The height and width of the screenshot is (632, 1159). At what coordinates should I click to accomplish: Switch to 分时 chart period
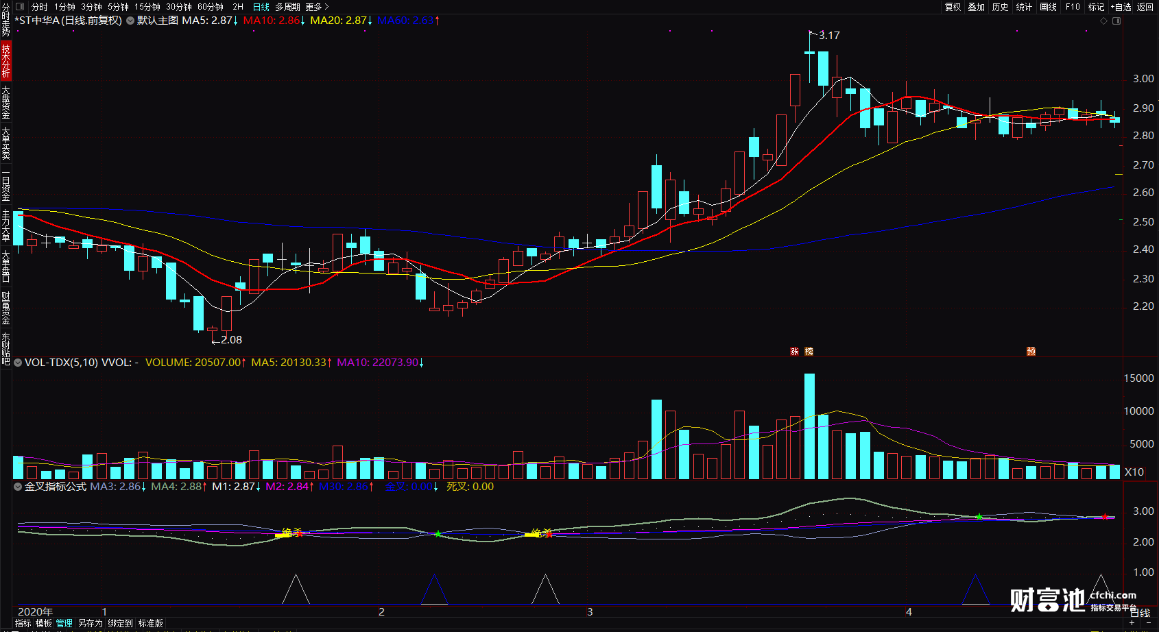pyautogui.click(x=40, y=7)
